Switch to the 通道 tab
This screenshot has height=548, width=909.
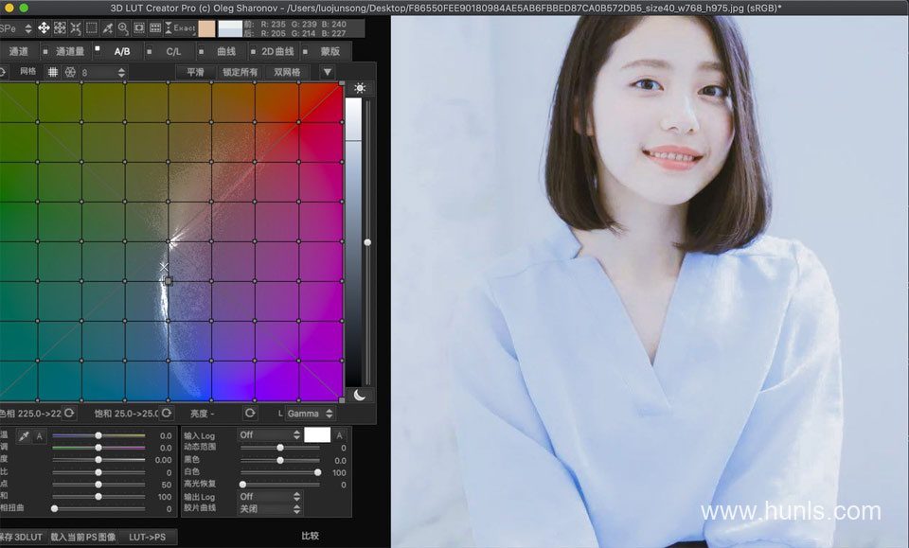[x=19, y=51]
